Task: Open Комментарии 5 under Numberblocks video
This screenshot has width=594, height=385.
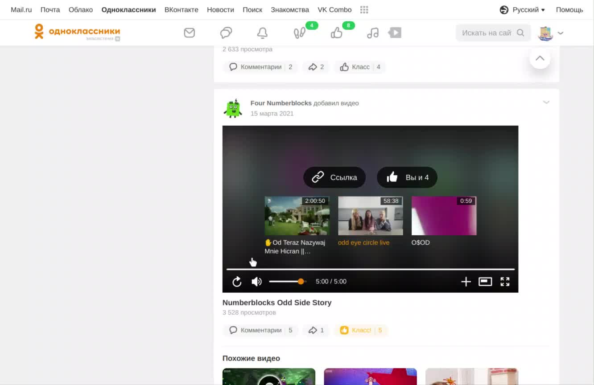Action: 261,330
